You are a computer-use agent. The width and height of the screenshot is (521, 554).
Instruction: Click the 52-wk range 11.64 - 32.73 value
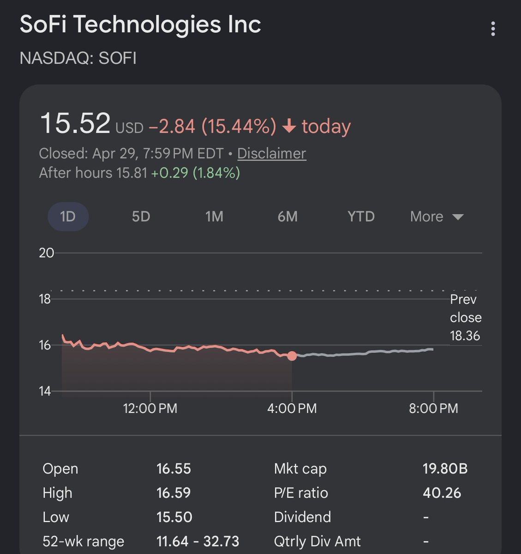click(x=198, y=541)
